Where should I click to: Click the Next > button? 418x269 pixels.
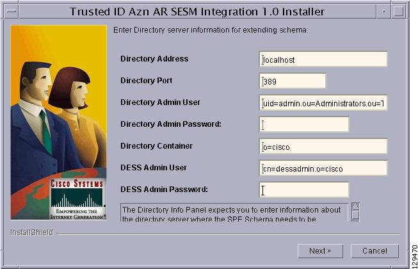point(320,251)
